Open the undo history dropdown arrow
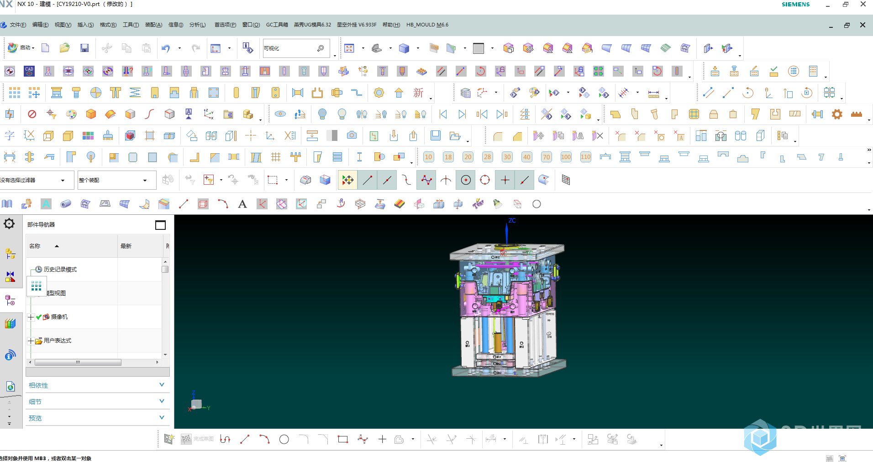 (x=179, y=48)
